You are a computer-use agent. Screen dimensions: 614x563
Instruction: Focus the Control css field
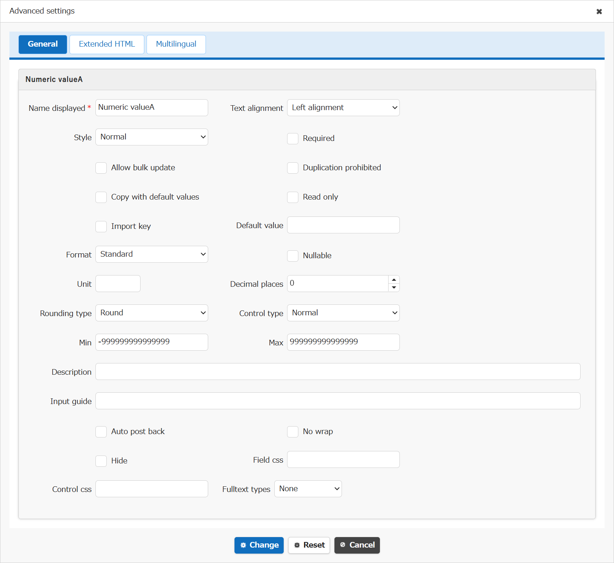(152, 489)
